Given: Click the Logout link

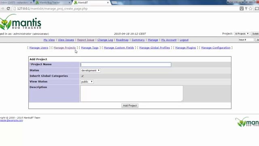Looking at the screenshot, I should (184, 40).
